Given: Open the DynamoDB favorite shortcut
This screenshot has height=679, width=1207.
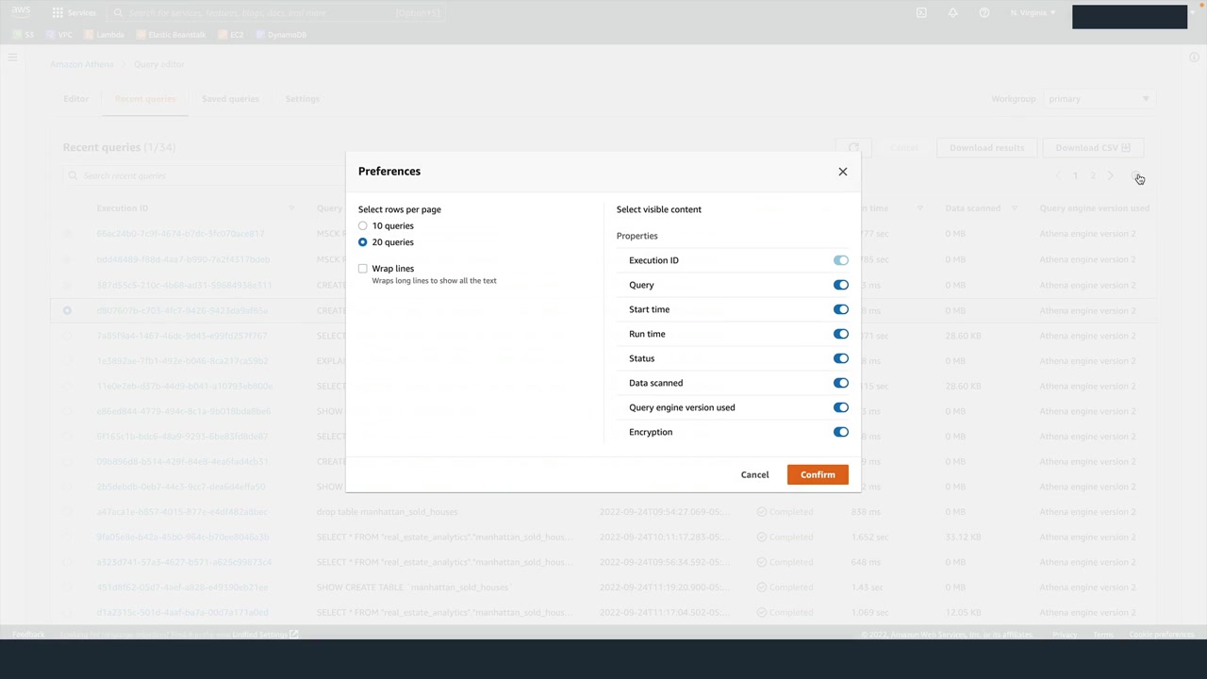Looking at the screenshot, I should pyautogui.click(x=281, y=35).
